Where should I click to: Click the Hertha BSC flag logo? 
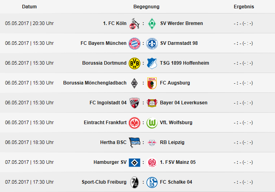tap(135, 142)
